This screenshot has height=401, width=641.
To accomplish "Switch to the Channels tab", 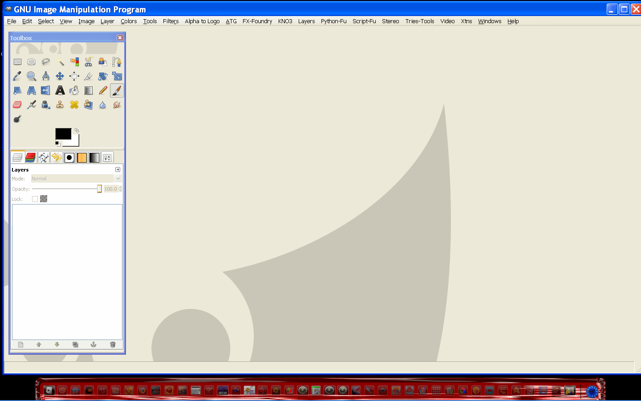I will [30, 157].
